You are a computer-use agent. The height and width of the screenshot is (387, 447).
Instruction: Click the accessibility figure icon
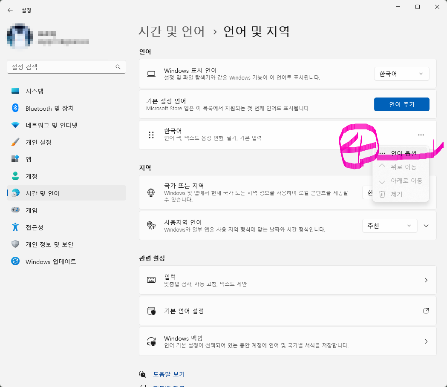[15, 227]
